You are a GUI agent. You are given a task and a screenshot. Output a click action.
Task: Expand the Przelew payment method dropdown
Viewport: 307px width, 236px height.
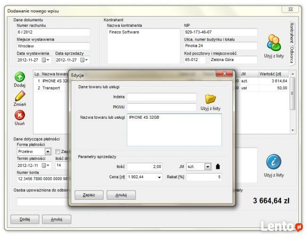click(48, 151)
